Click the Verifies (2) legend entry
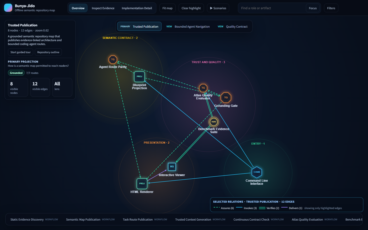The width and height of the screenshot is (368, 230). pos(269,208)
